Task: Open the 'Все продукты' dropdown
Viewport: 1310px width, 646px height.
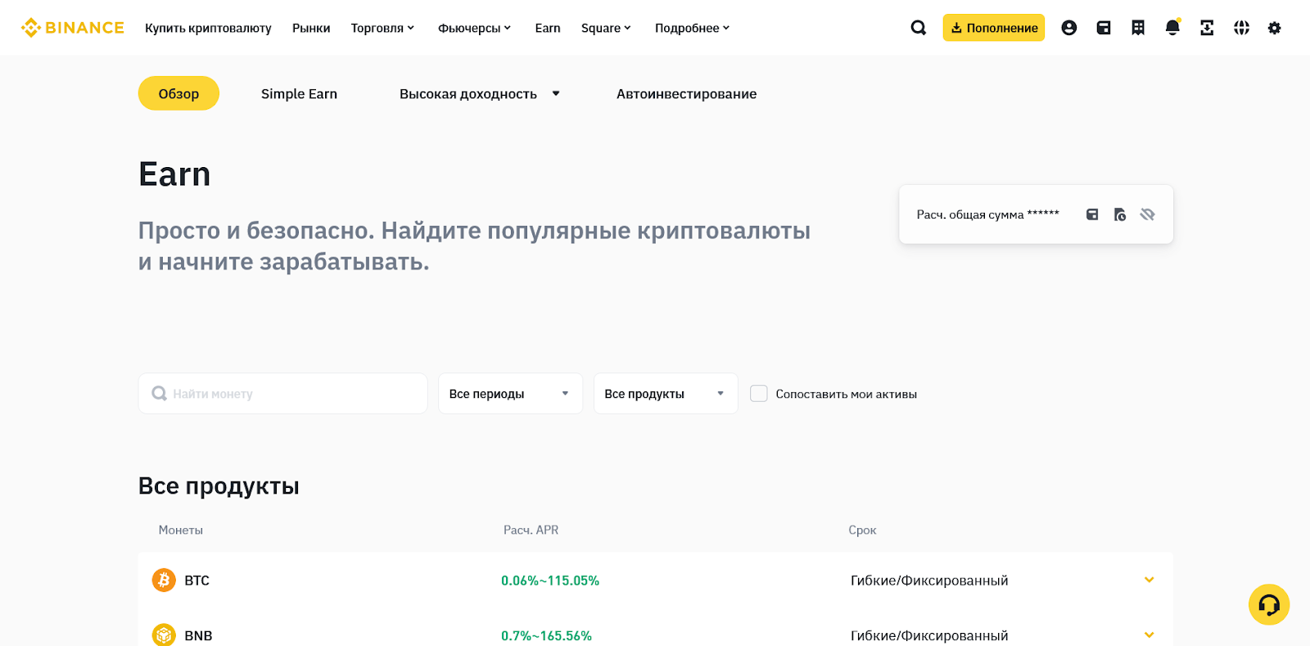Action: click(666, 394)
